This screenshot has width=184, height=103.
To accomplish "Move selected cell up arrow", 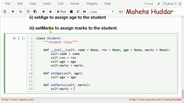I will 43,12.
